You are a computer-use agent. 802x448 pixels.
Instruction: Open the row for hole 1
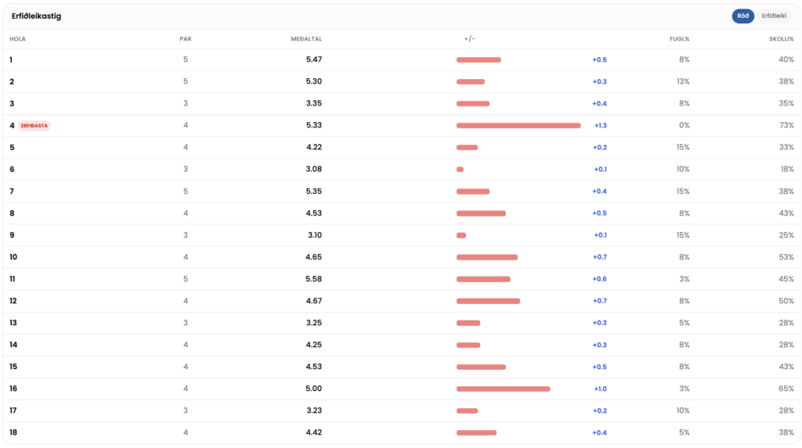[x=402, y=59]
